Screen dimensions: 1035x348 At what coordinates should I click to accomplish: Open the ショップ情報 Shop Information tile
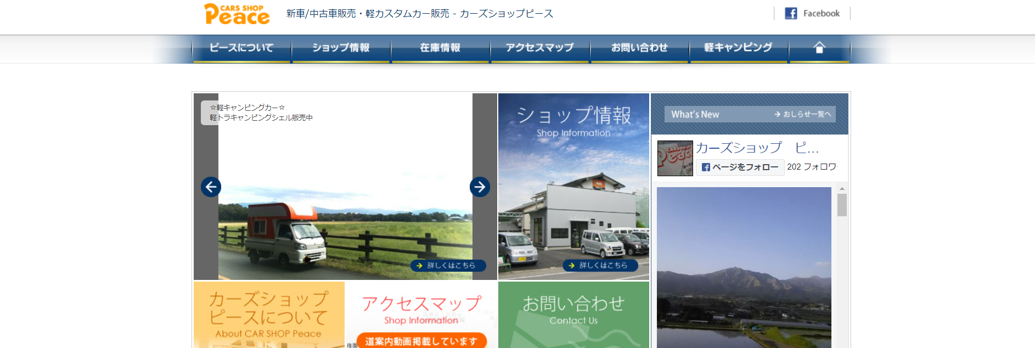click(x=573, y=187)
